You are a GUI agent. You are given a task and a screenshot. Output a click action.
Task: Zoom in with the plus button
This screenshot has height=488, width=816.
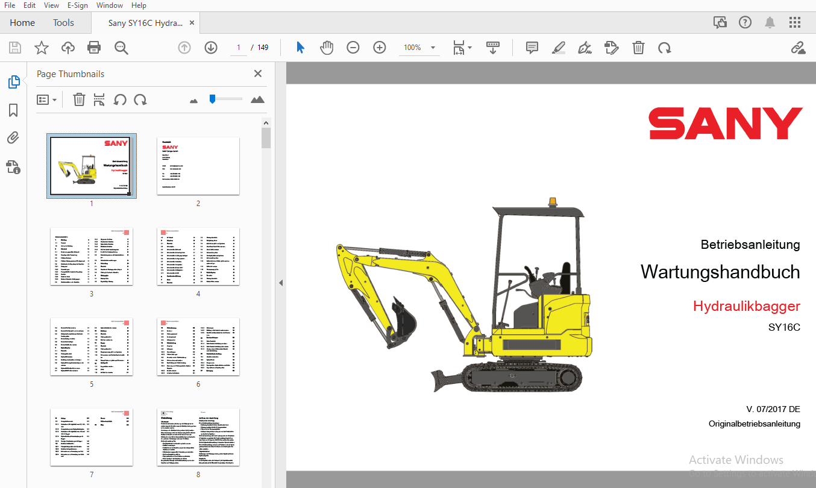pos(380,48)
